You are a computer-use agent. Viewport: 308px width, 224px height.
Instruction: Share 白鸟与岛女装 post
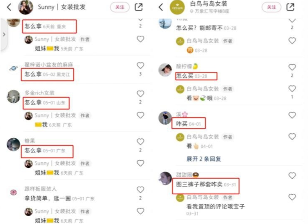tap(290, 7)
